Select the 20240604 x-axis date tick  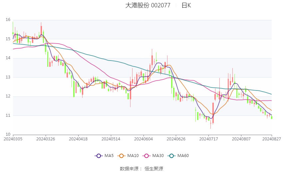coord(143,139)
